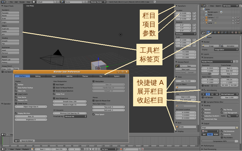Enable the Auto Depth checkbox
Image resolution: width=242 pixels, height=151 pixels.
point(54,85)
